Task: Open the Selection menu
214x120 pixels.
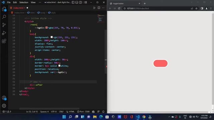Action: [x=24, y=2]
